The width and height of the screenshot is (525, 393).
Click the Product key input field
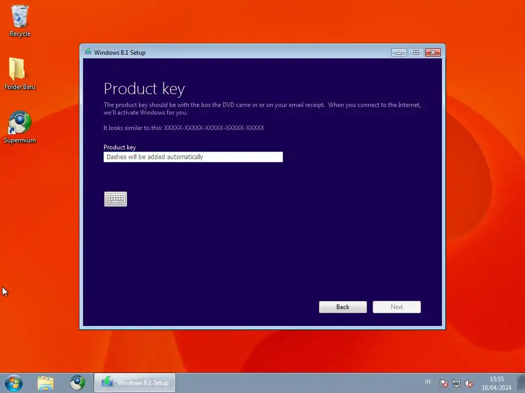coord(193,157)
